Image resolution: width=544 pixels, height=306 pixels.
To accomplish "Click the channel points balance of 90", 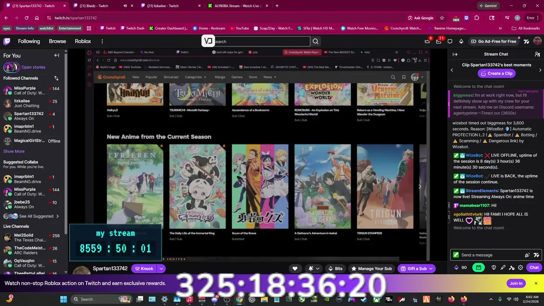I will [x=461, y=268].
